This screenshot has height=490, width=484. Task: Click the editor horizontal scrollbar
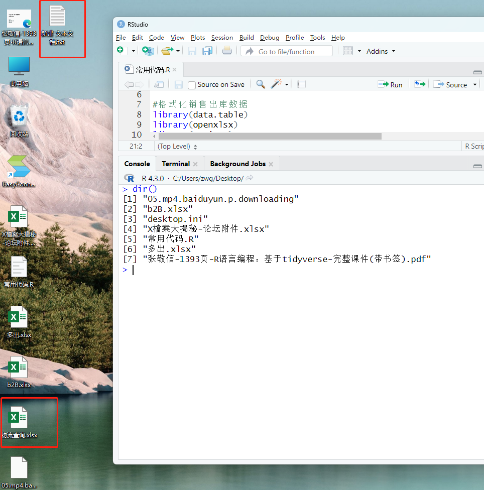(x=270, y=136)
